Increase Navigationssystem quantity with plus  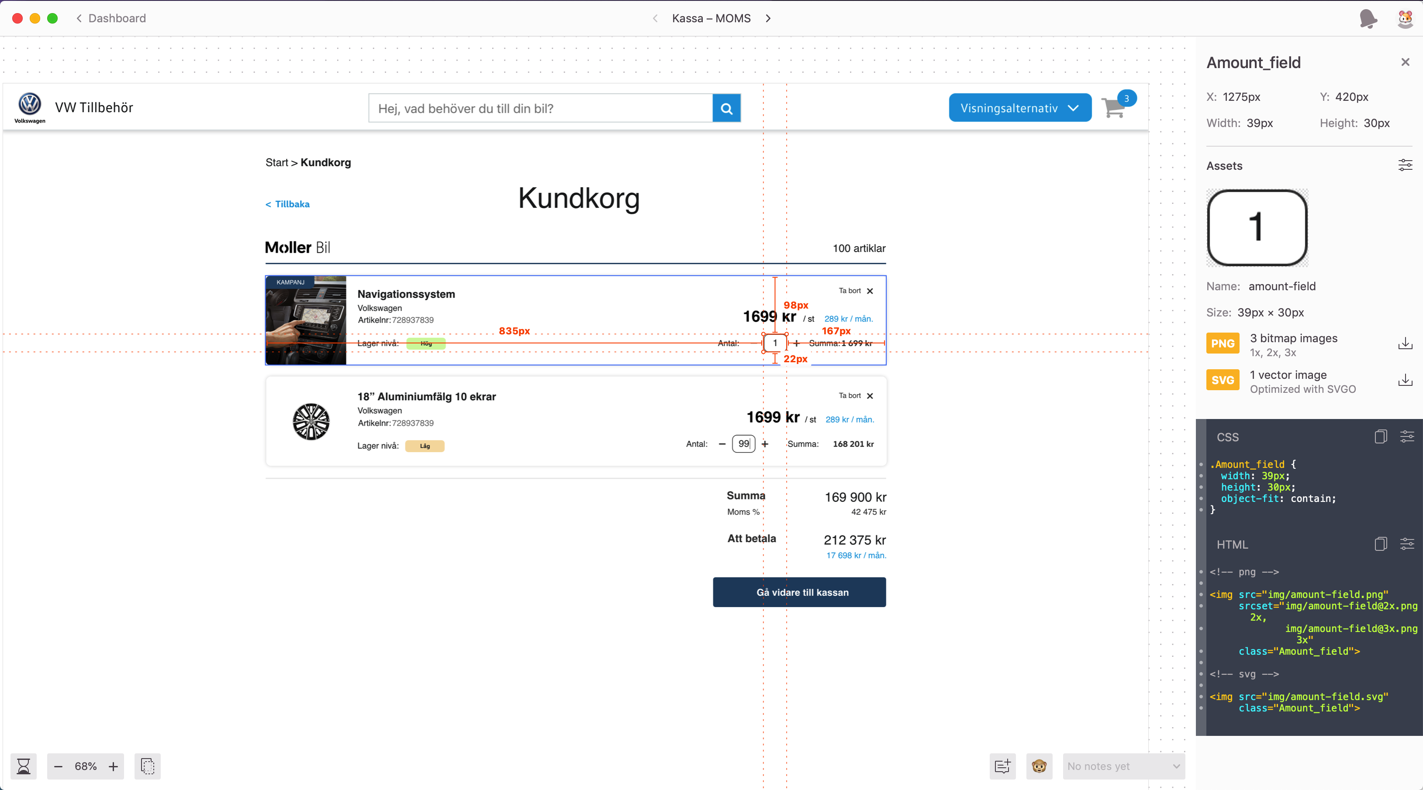[797, 343]
